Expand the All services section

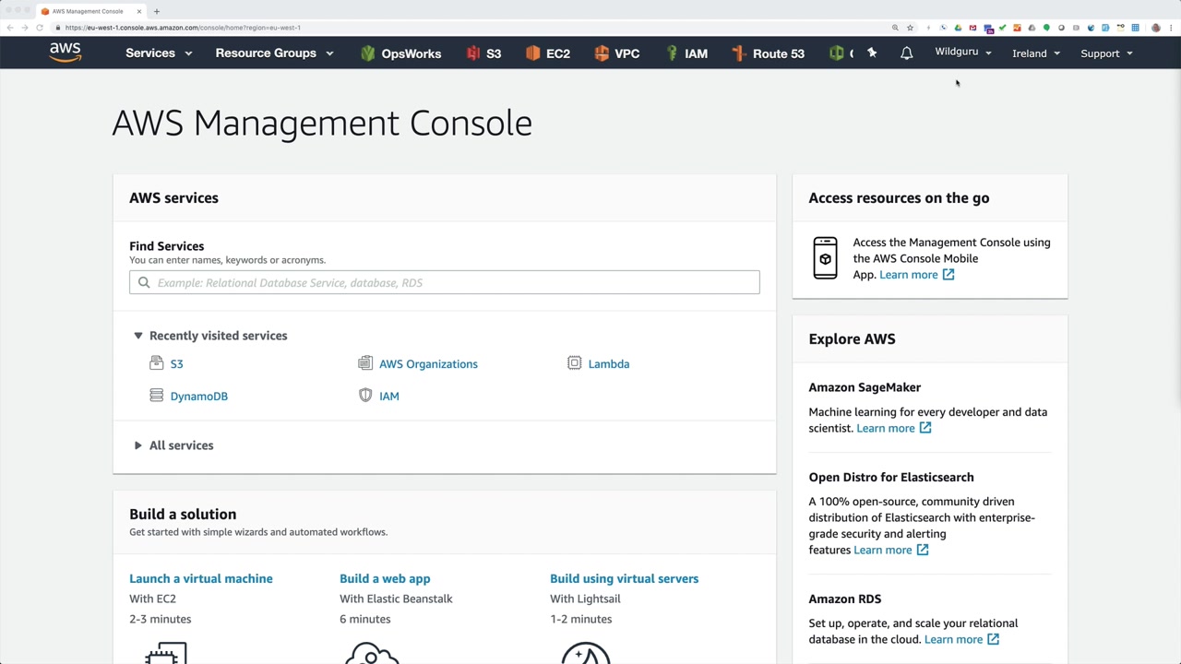tap(137, 445)
